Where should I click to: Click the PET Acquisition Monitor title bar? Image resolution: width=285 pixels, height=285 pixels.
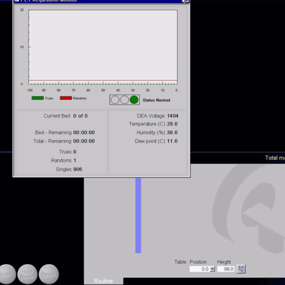click(x=95, y=1)
